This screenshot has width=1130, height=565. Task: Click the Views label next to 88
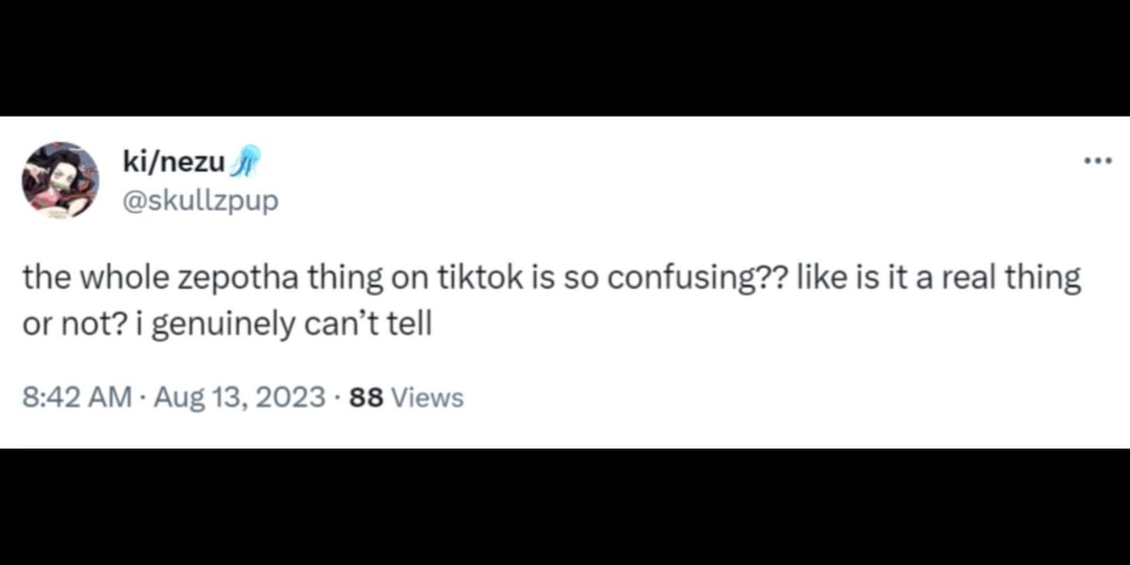[x=427, y=396]
